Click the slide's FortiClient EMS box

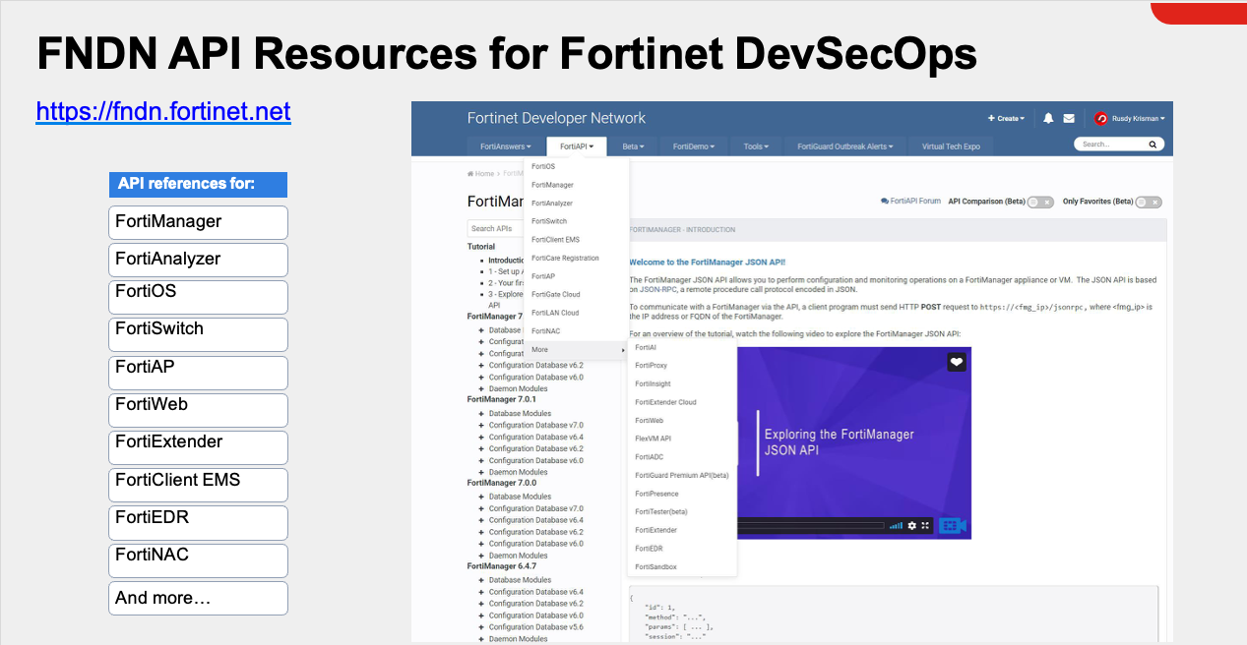click(198, 485)
